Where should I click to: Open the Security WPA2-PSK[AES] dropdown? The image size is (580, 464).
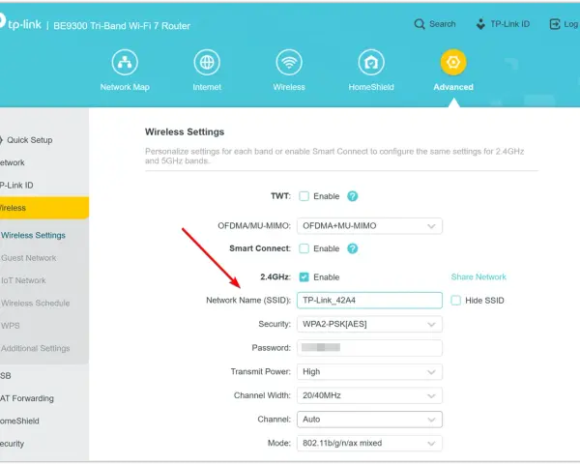pyautogui.click(x=369, y=324)
